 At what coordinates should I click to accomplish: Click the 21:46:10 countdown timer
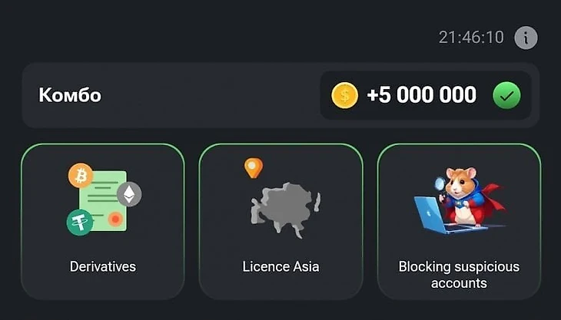pos(471,38)
